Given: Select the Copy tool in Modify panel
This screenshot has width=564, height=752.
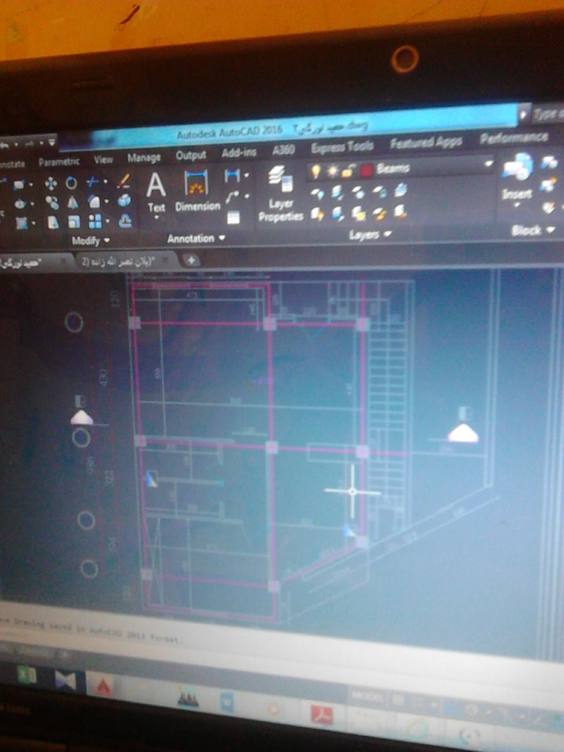Looking at the screenshot, I should tap(52, 203).
